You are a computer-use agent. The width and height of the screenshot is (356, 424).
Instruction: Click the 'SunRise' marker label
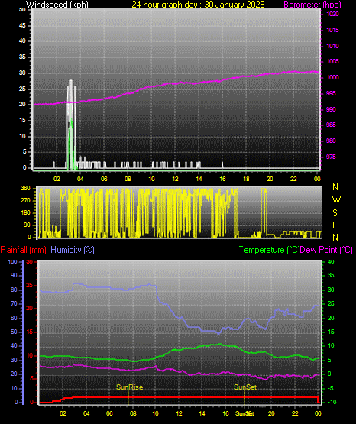[x=129, y=387]
